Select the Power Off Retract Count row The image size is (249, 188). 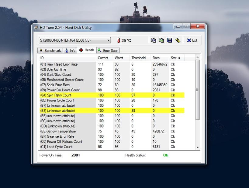click(x=112, y=142)
